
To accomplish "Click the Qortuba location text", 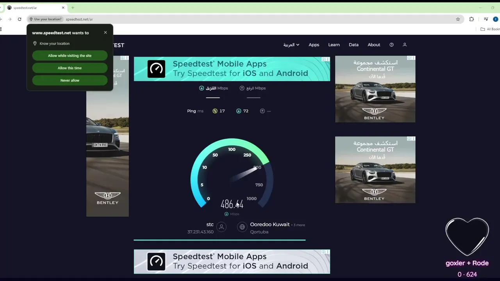I will pos(259,232).
